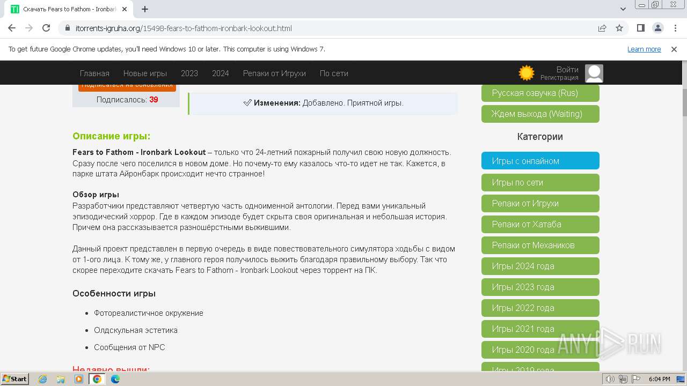The image size is (687, 386).
Task: Reload the current page
Action: pyautogui.click(x=46, y=28)
